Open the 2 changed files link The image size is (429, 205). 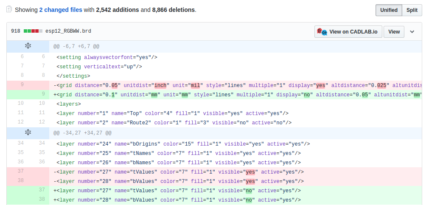point(61,10)
